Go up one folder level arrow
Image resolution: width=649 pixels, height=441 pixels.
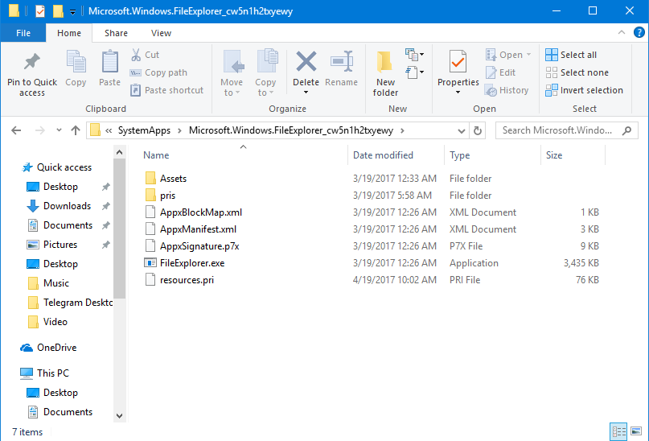point(76,131)
